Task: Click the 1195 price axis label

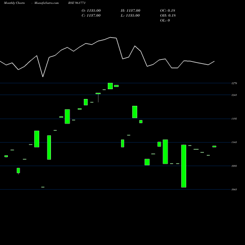Action: tap(234, 119)
